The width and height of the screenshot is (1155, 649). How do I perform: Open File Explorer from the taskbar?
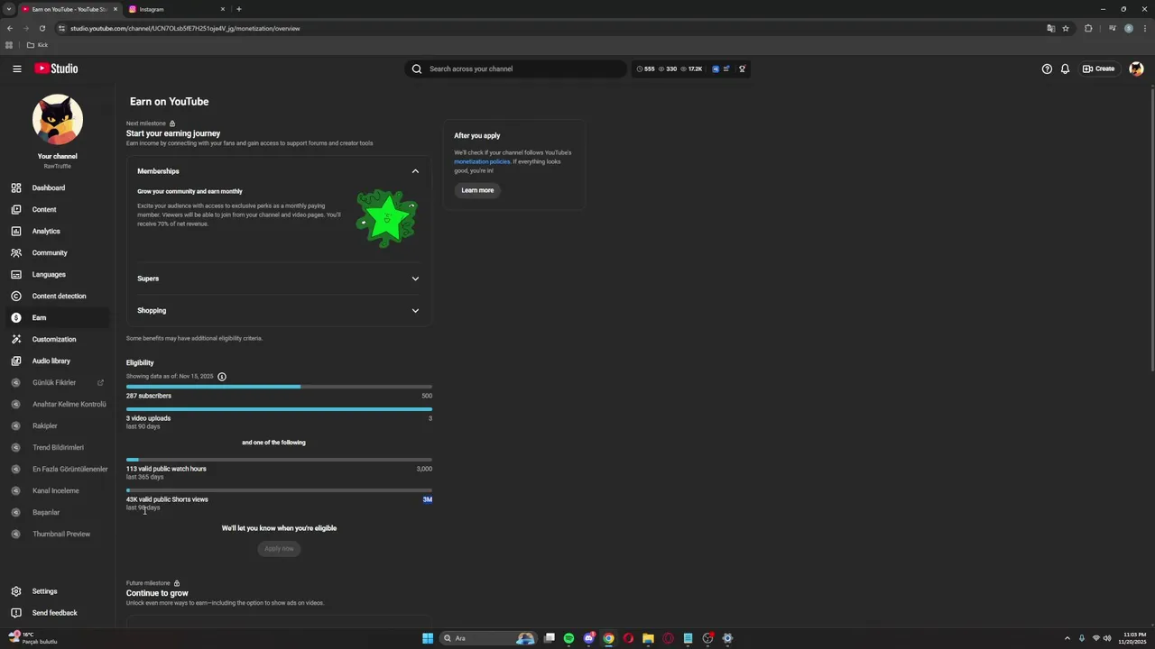tap(648, 638)
